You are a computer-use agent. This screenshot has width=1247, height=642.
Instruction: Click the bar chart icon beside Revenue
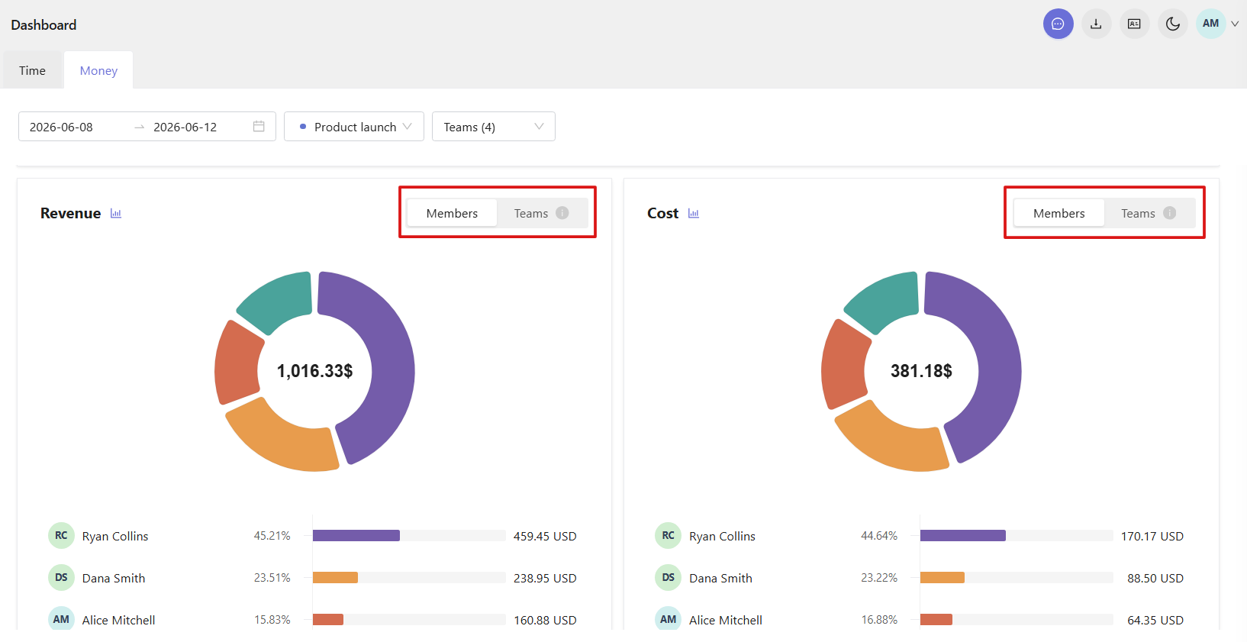click(116, 214)
